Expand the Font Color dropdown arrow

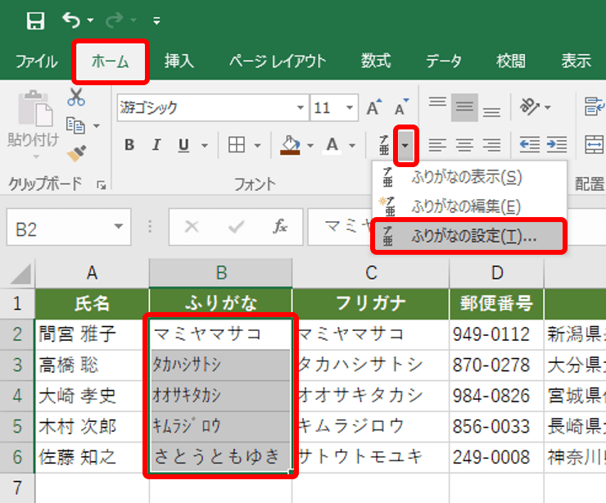(x=351, y=145)
